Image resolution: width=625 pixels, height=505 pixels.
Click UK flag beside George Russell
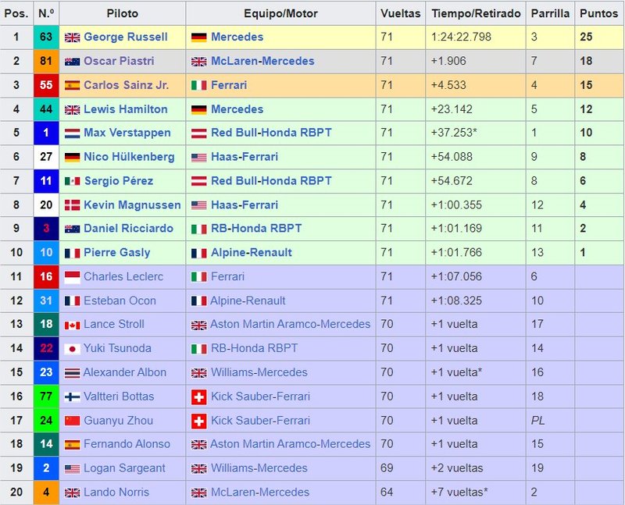[72, 37]
